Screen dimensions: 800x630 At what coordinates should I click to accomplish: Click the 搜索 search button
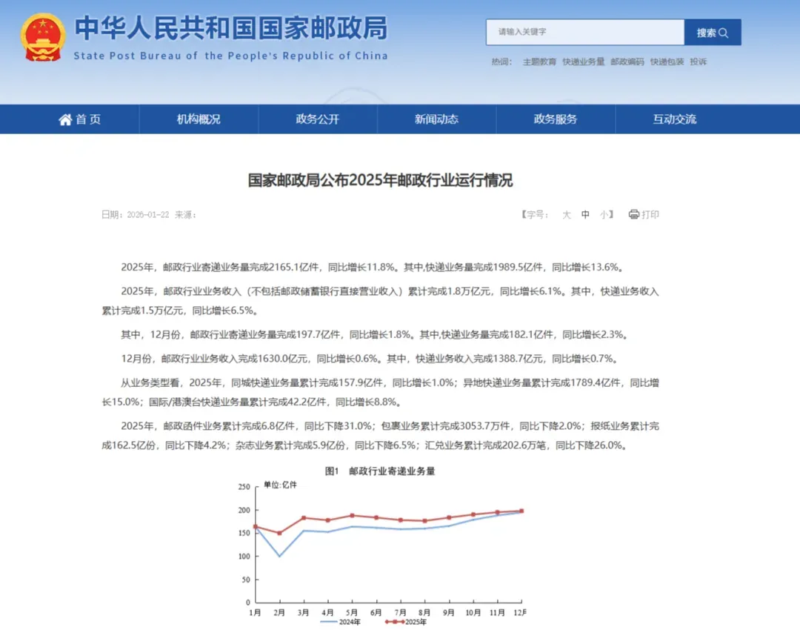click(x=713, y=32)
